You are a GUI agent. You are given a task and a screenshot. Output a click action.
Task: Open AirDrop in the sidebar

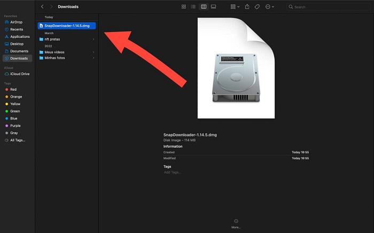[x=17, y=22]
